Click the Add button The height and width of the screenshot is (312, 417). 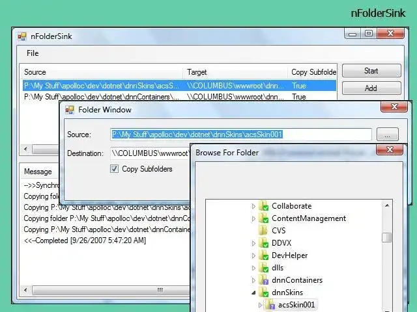pos(371,88)
